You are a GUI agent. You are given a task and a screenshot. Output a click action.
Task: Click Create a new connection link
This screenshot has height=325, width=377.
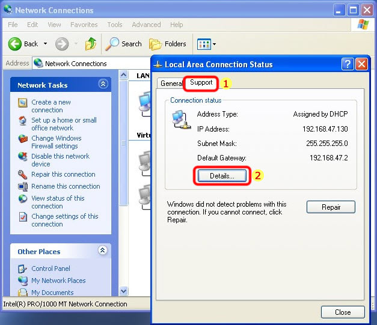click(x=51, y=106)
